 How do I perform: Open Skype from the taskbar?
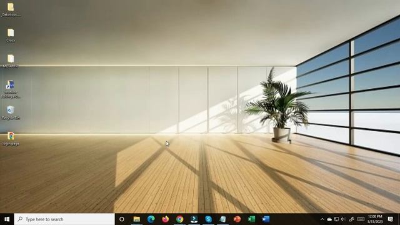pyautogui.click(x=208, y=219)
